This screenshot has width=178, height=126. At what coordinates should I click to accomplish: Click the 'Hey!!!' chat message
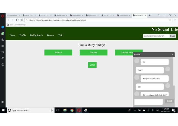coord(150,70)
